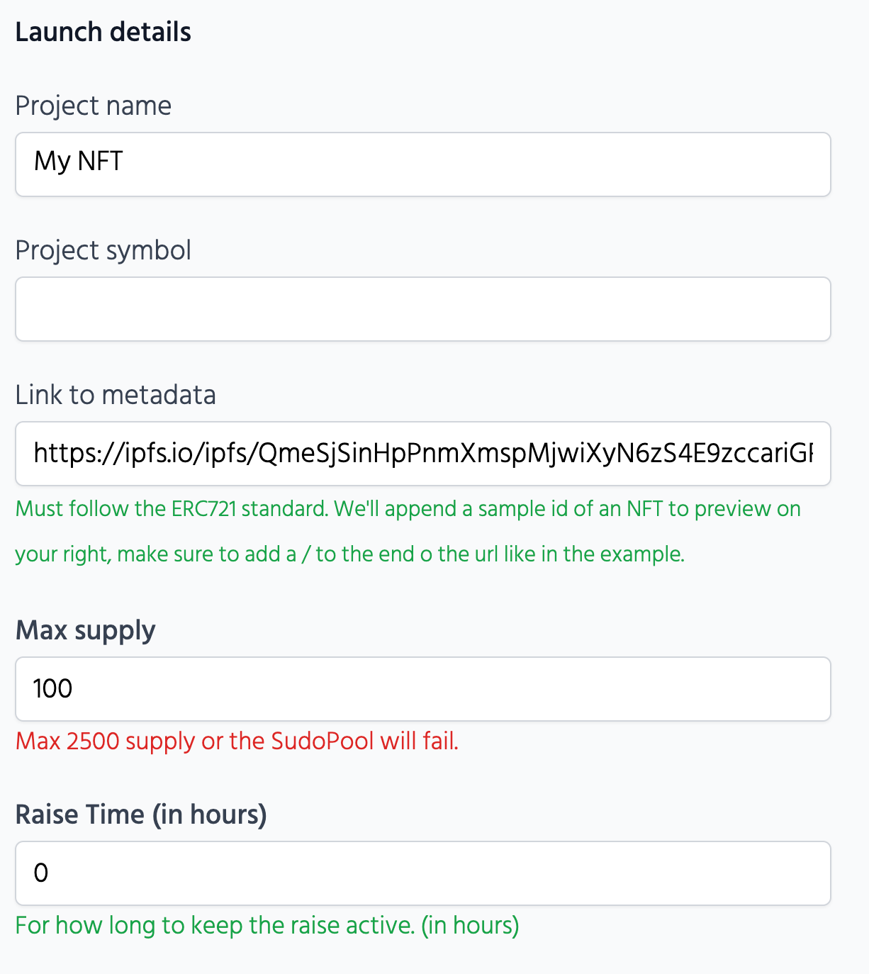Click the "Launch details" heading
The image size is (869, 974).
(103, 33)
